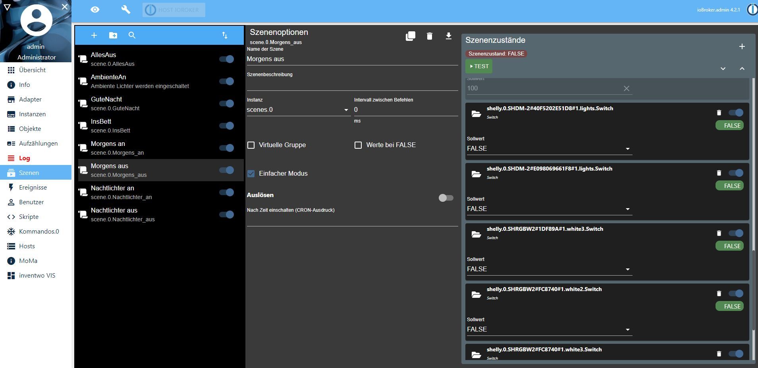Open inventwo VIS in sidebar
Image resolution: width=758 pixels, height=368 pixels.
(x=36, y=276)
